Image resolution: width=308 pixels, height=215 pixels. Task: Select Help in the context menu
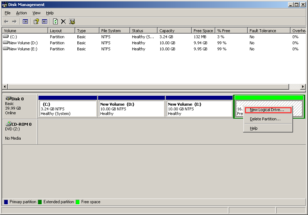pyautogui.click(x=268, y=128)
